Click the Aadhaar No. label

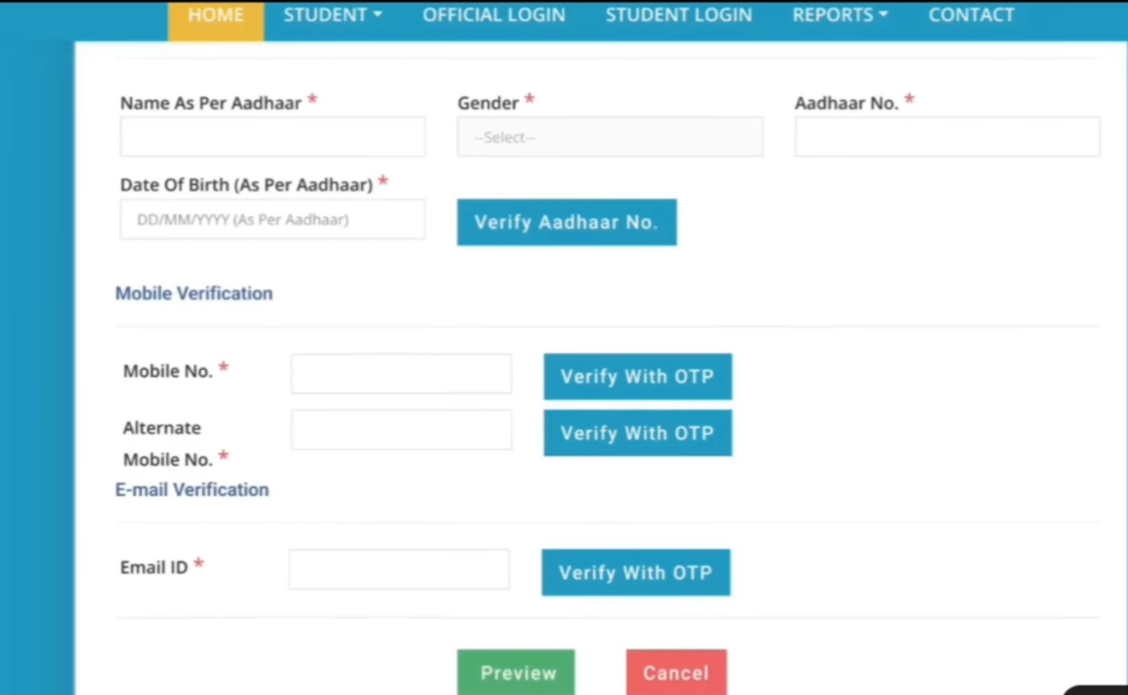847,103
